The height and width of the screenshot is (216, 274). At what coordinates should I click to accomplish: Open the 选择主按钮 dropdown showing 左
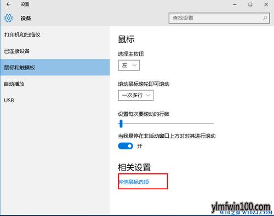tap(129, 65)
